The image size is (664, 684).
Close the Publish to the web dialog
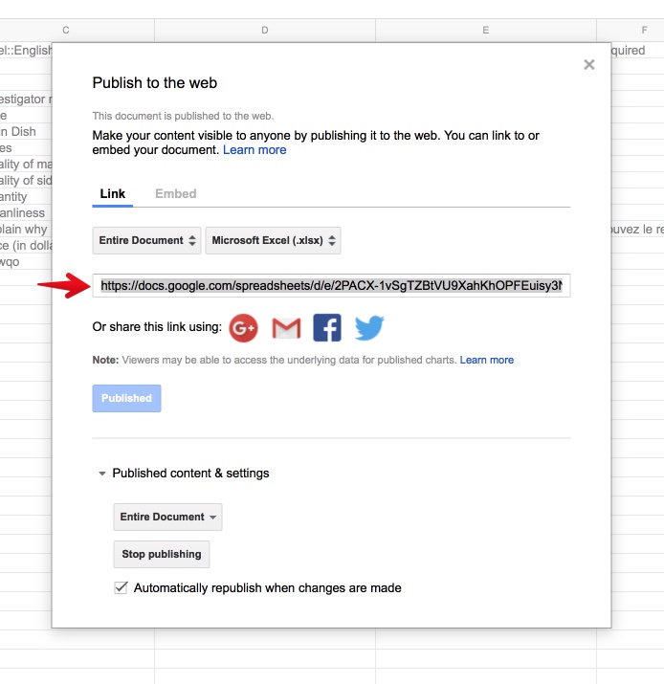tap(589, 65)
